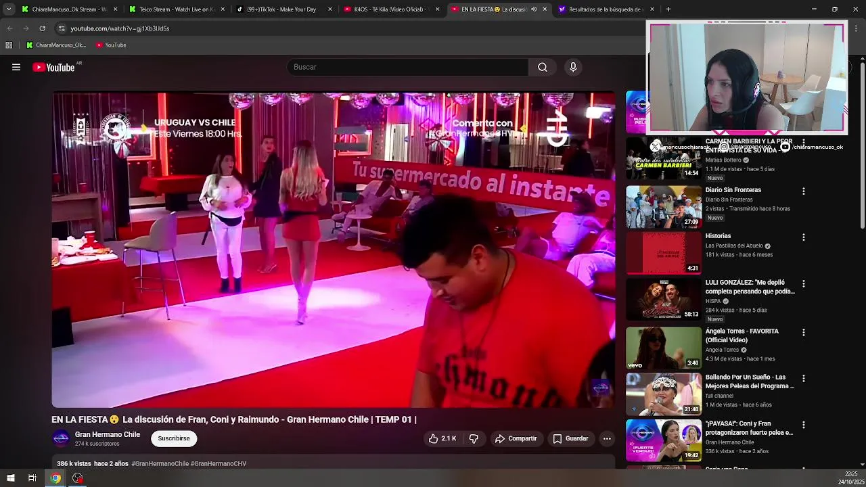View site information icon in address bar
This screenshot has height=487, width=866.
[x=62, y=28]
